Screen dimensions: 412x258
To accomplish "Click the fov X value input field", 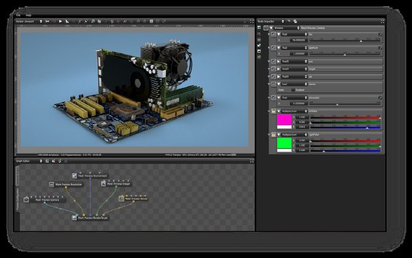I will [298, 40].
